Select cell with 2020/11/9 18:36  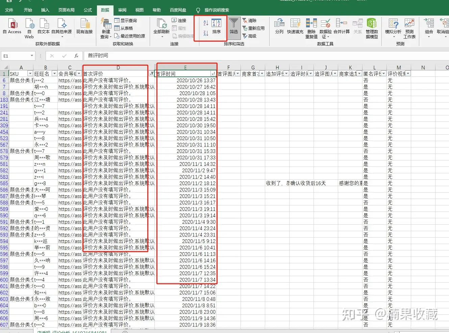click(185, 325)
